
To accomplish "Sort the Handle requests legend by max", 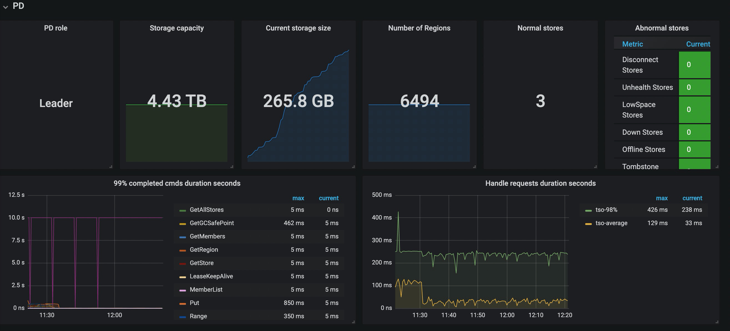I will 662,198.
